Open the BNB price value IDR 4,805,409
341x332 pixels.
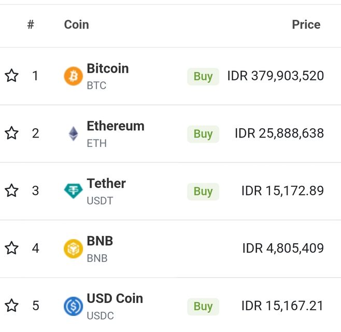pos(283,248)
